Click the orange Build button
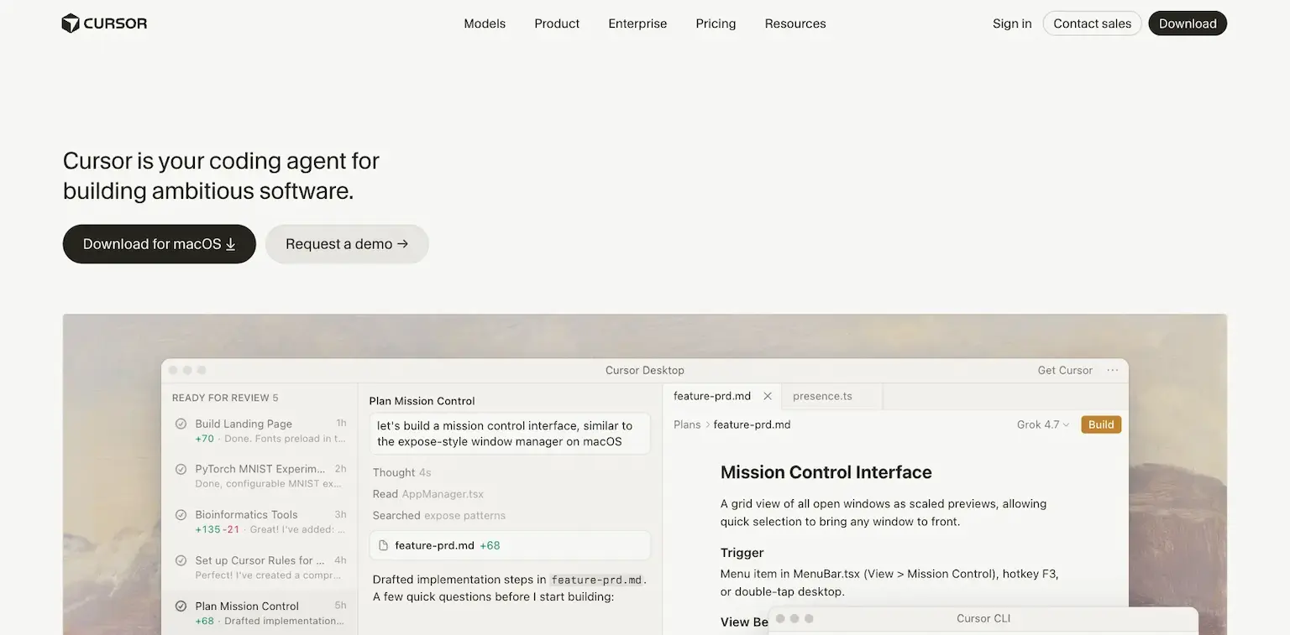 pyautogui.click(x=1101, y=424)
